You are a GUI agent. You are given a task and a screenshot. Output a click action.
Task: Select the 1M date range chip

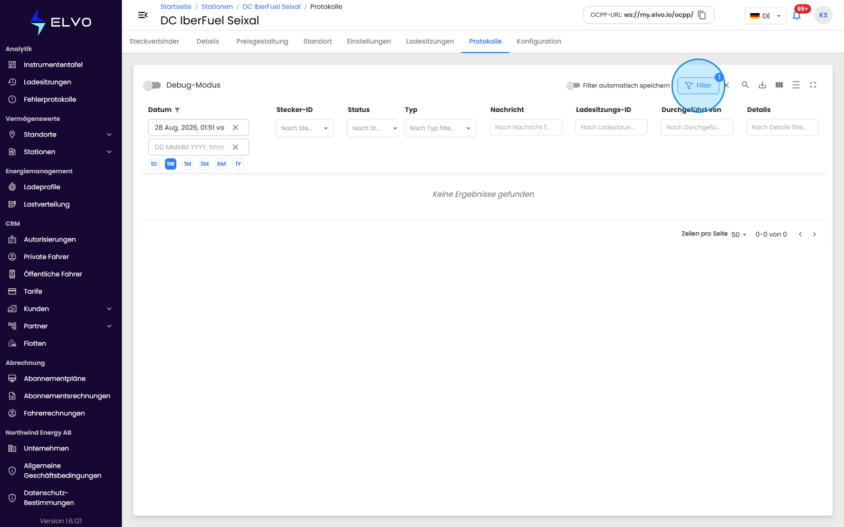[x=187, y=164]
